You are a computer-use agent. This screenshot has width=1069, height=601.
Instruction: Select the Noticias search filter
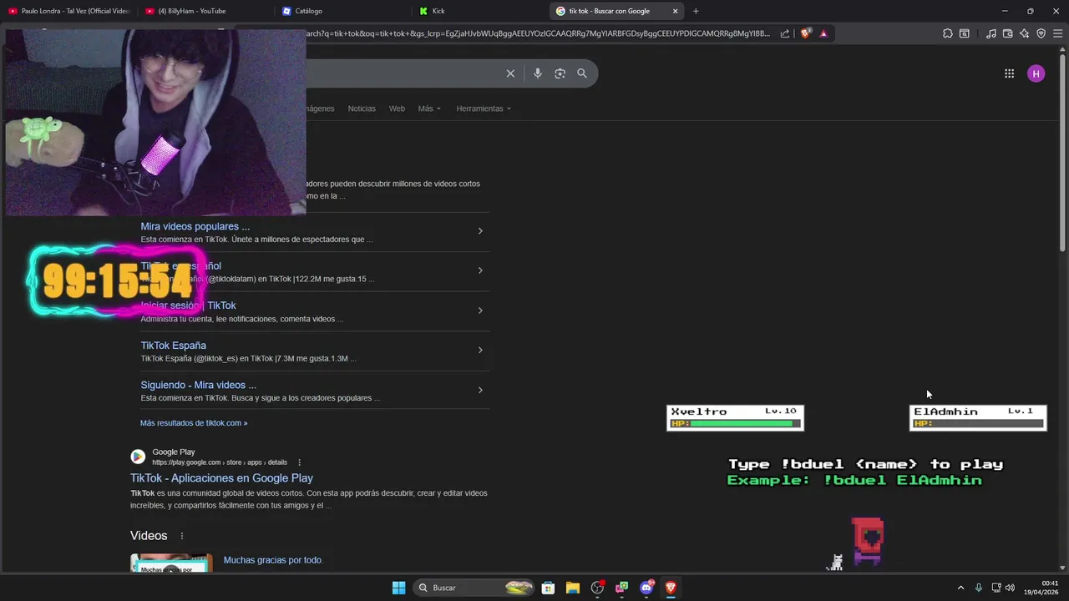coord(362,109)
